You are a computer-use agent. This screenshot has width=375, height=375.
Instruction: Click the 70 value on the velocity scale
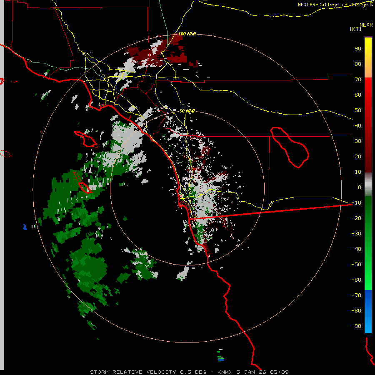[358, 80]
